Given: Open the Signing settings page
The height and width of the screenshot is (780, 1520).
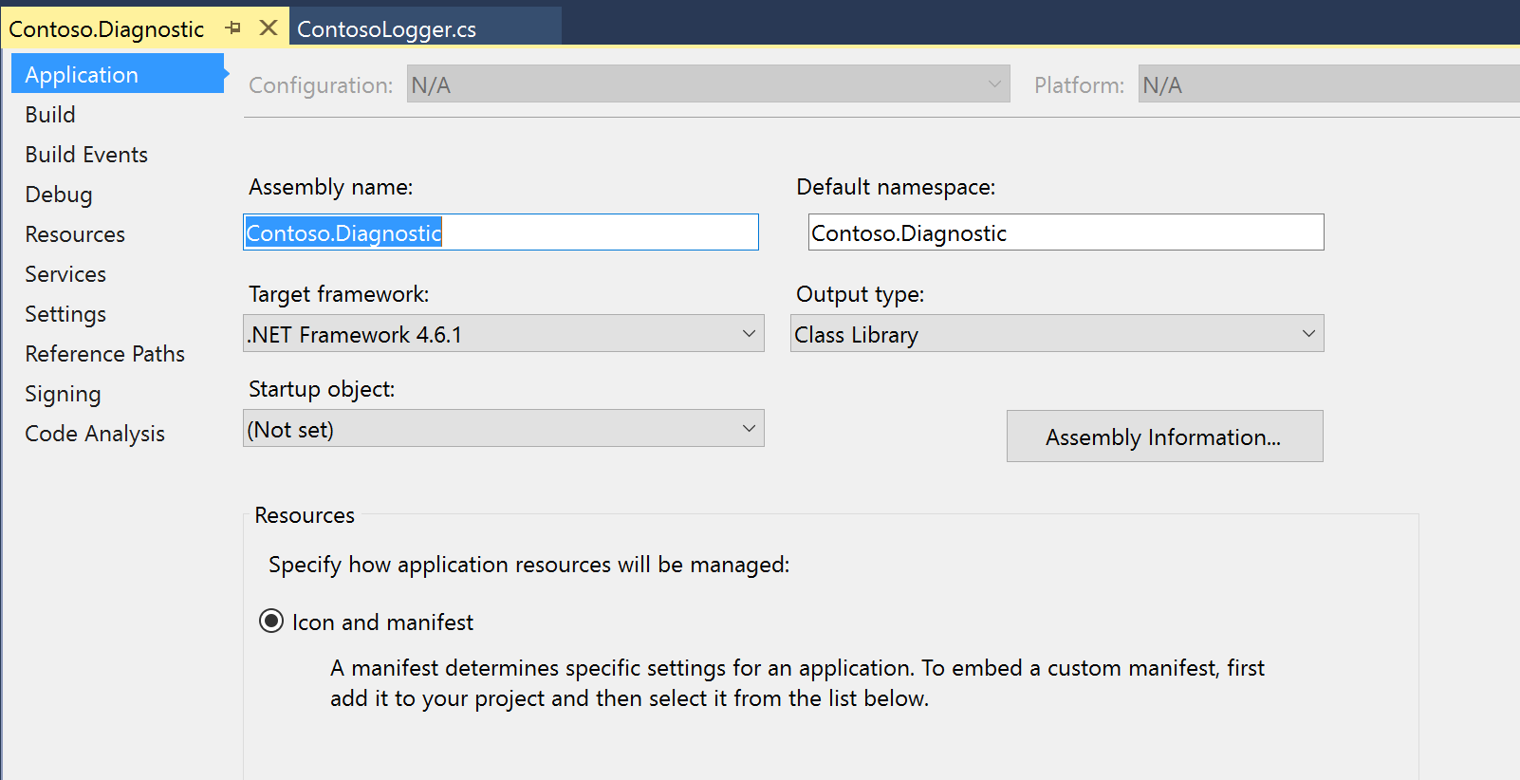Looking at the screenshot, I should 63,394.
